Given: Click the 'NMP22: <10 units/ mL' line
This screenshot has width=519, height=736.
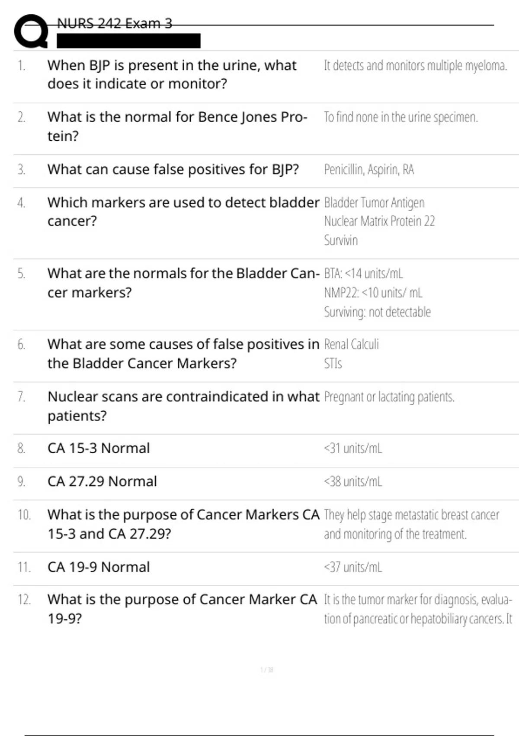Looking at the screenshot, I should pos(373,293).
